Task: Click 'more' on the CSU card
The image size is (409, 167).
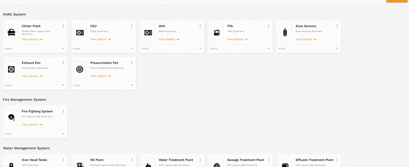Action: (76, 49)
